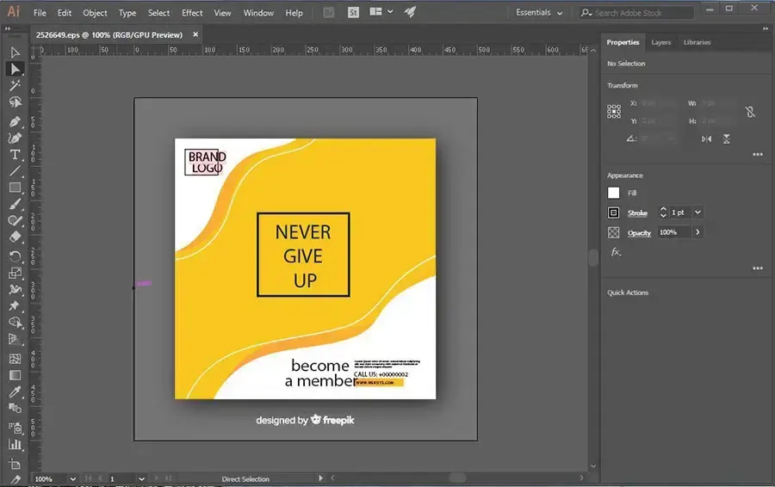Open the Type menu
The width and height of the screenshot is (775, 487).
(127, 13)
